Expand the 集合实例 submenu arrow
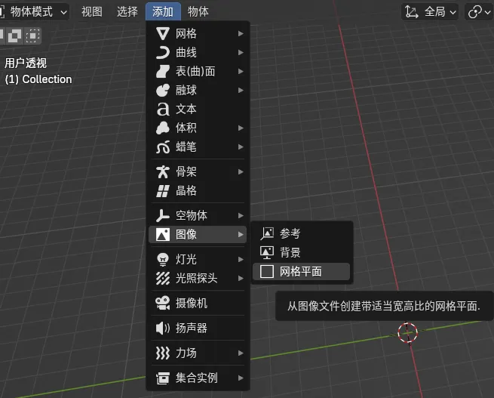Screen dimensions: 494x398 click(x=241, y=378)
